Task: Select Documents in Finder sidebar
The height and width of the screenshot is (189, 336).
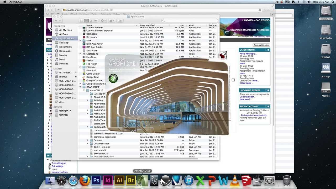Action: click(x=65, y=47)
